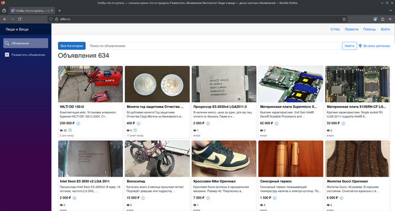Image resolution: width=395 pixels, height=211 pixels.
Task: Click info icon beside 6 000 ₽ Gucci price
Action: (x=341, y=198)
